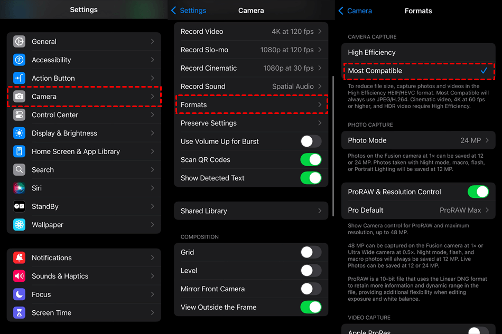Select the Most Compatible format
Screen dimensions: 502x334
[x=419, y=71]
